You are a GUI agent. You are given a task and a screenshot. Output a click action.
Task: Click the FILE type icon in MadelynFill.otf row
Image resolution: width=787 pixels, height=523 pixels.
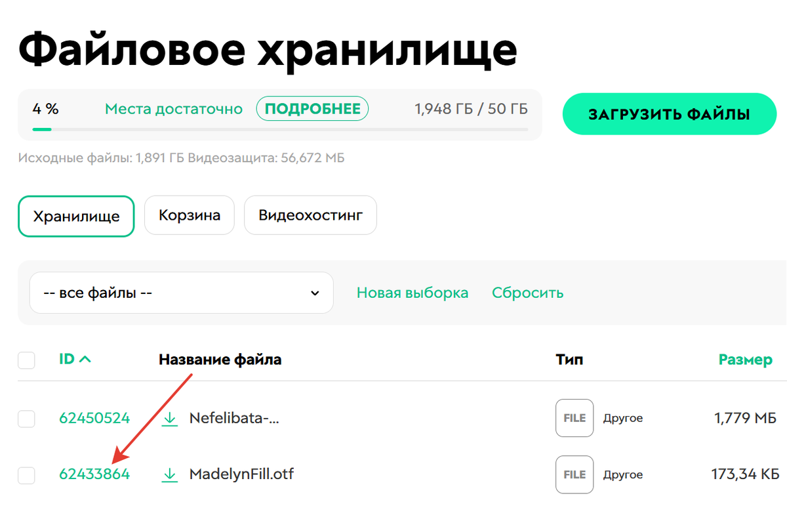[x=575, y=474]
